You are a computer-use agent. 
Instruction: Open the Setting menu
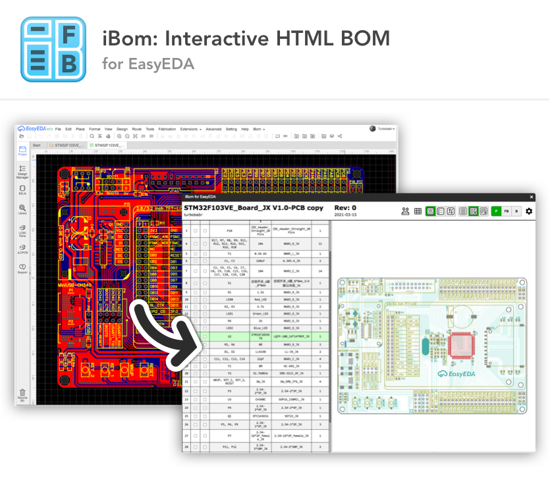[x=231, y=129]
